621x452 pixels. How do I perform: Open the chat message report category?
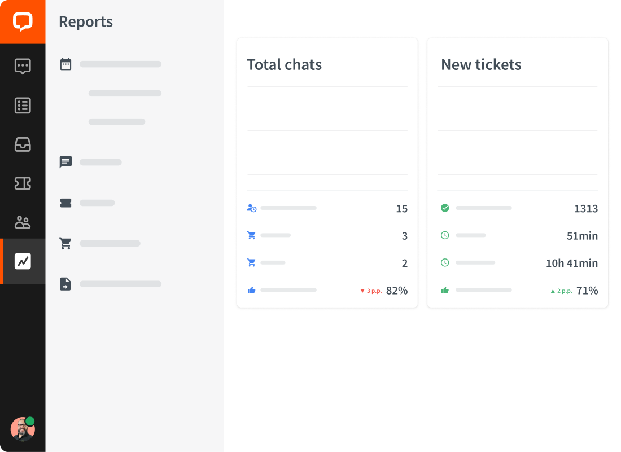[x=66, y=163]
